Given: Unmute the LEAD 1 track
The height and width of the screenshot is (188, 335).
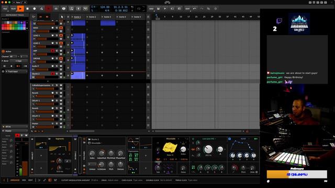Looking at the screenshot, I should pyautogui.click(x=61, y=36).
